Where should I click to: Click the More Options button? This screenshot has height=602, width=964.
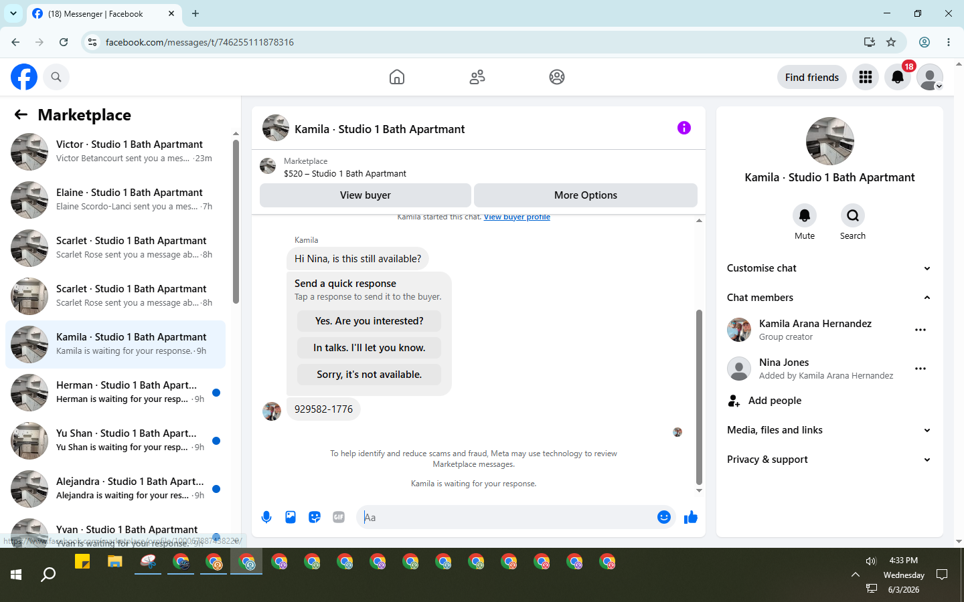tap(586, 195)
